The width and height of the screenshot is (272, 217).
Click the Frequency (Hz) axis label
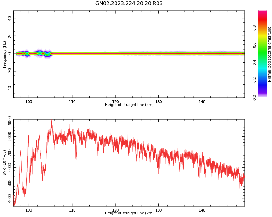point(4,54)
